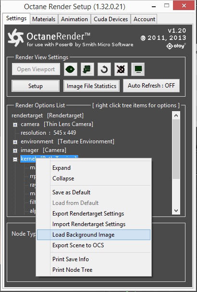197x292 pixels.
Task: Expand the environment tree node
Action: click(x=15, y=142)
